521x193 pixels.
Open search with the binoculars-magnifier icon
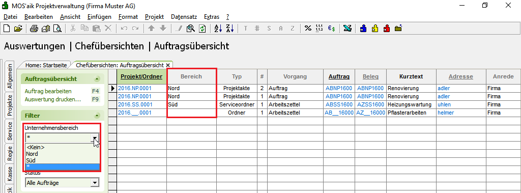(x=190, y=29)
